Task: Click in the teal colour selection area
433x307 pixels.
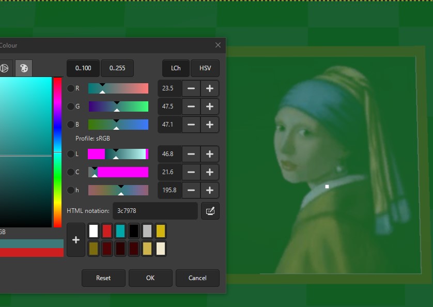Action: click(26, 152)
